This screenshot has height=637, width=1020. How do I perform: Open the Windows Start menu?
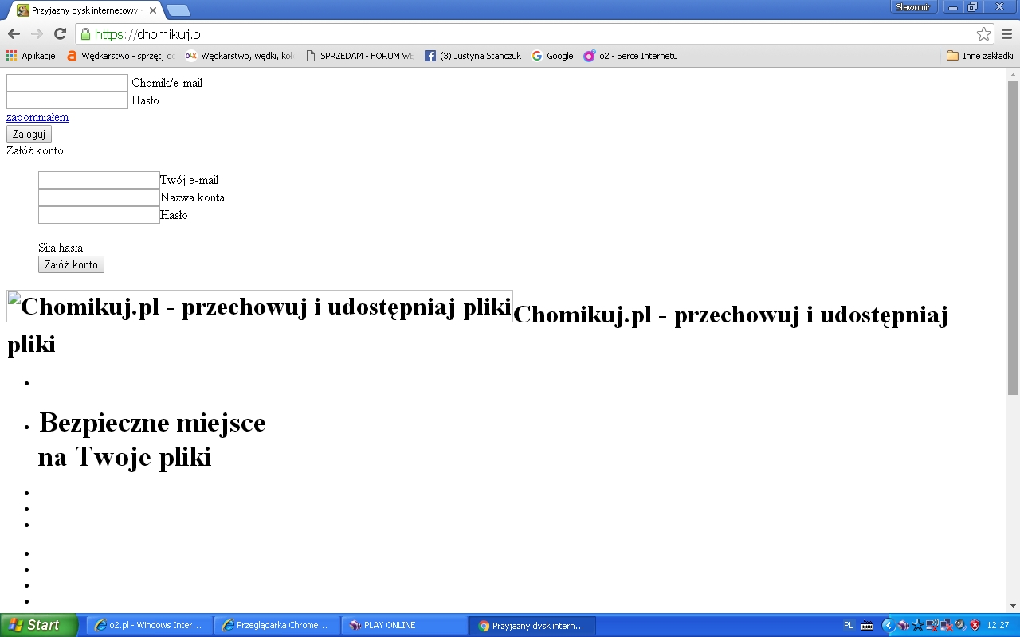[x=38, y=625]
